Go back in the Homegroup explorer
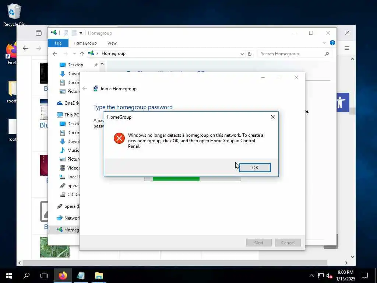Viewport: 377px width, 283px height. pos(55,54)
